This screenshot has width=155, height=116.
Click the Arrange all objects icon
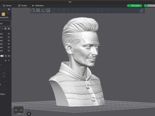pos(48,10)
